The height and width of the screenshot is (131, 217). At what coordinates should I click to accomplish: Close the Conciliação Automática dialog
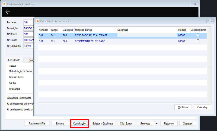click(x=210, y=21)
